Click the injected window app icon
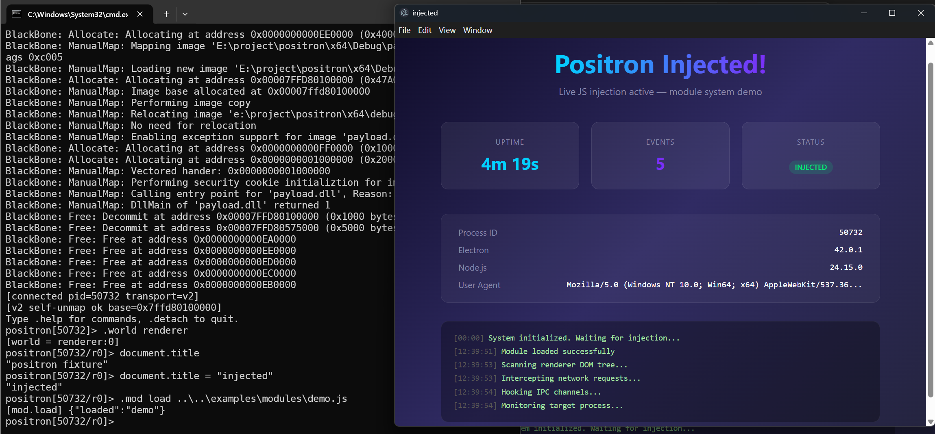 pyautogui.click(x=404, y=13)
